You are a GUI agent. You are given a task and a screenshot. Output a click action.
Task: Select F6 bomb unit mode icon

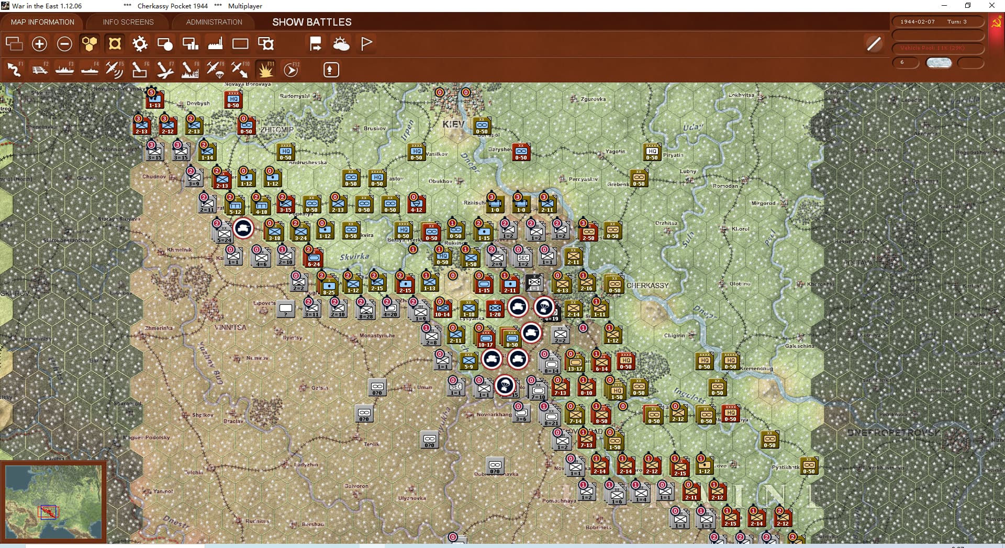(x=140, y=70)
